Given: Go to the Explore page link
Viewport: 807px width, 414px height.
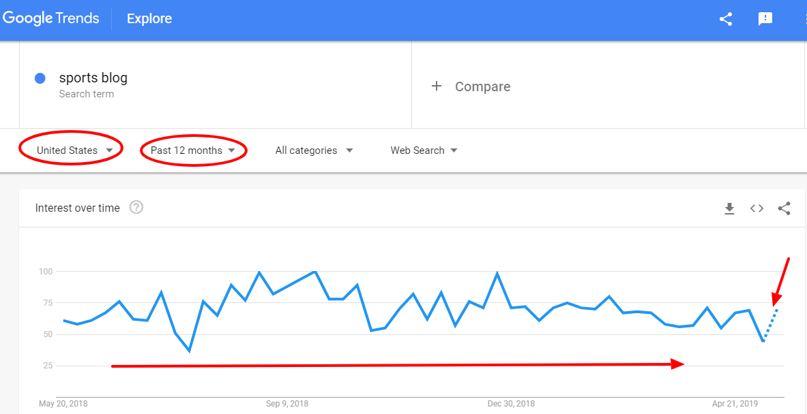Looking at the screenshot, I should coord(149,19).
